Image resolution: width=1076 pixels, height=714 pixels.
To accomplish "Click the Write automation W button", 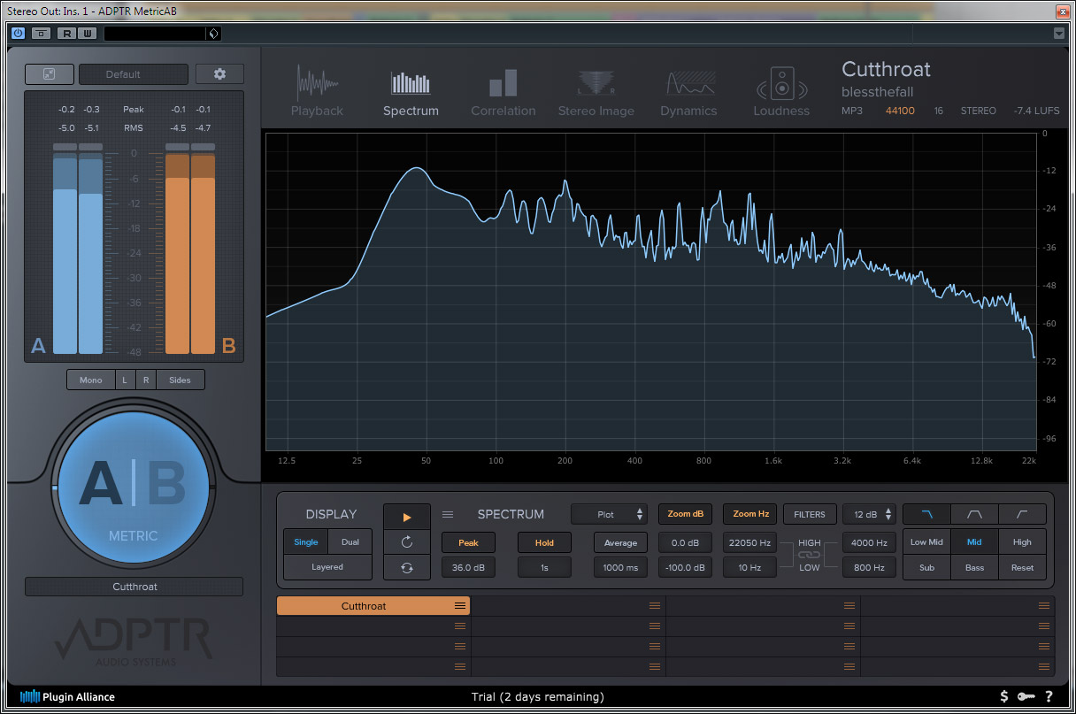I will (87, 34).
